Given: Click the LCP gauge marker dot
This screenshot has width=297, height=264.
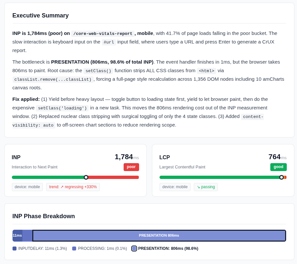Looking at the screenshot, I should [x=282, y=177].
